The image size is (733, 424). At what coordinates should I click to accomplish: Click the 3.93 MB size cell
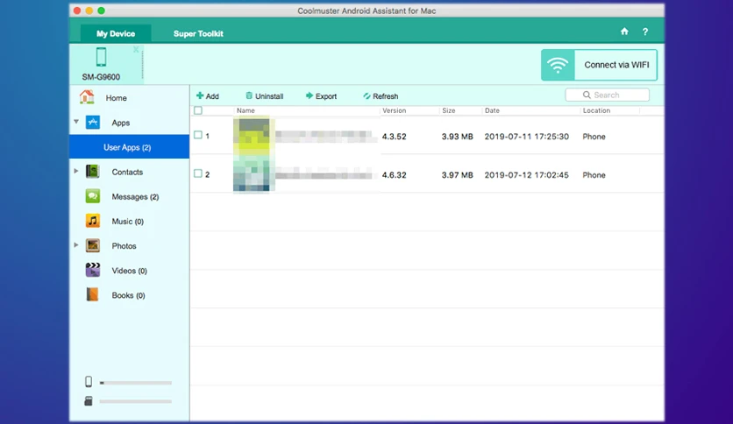pyautogui.click(x=457, y=137)
